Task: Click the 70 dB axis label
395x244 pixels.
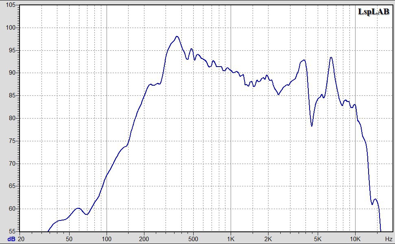Action: [12, 164]
